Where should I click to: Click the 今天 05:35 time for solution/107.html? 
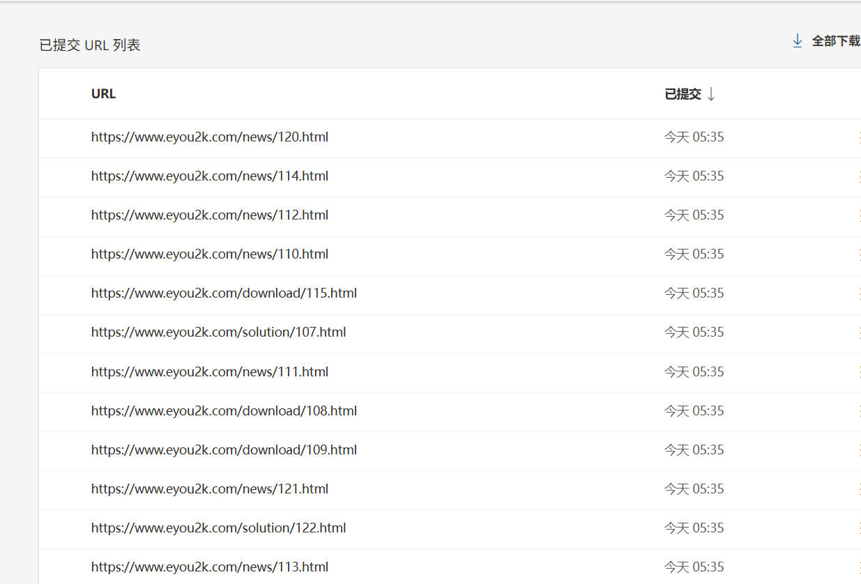coord(694,332)
